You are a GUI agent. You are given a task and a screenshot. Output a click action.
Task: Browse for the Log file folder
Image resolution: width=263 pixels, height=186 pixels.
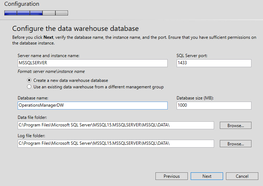pos(236,144)
